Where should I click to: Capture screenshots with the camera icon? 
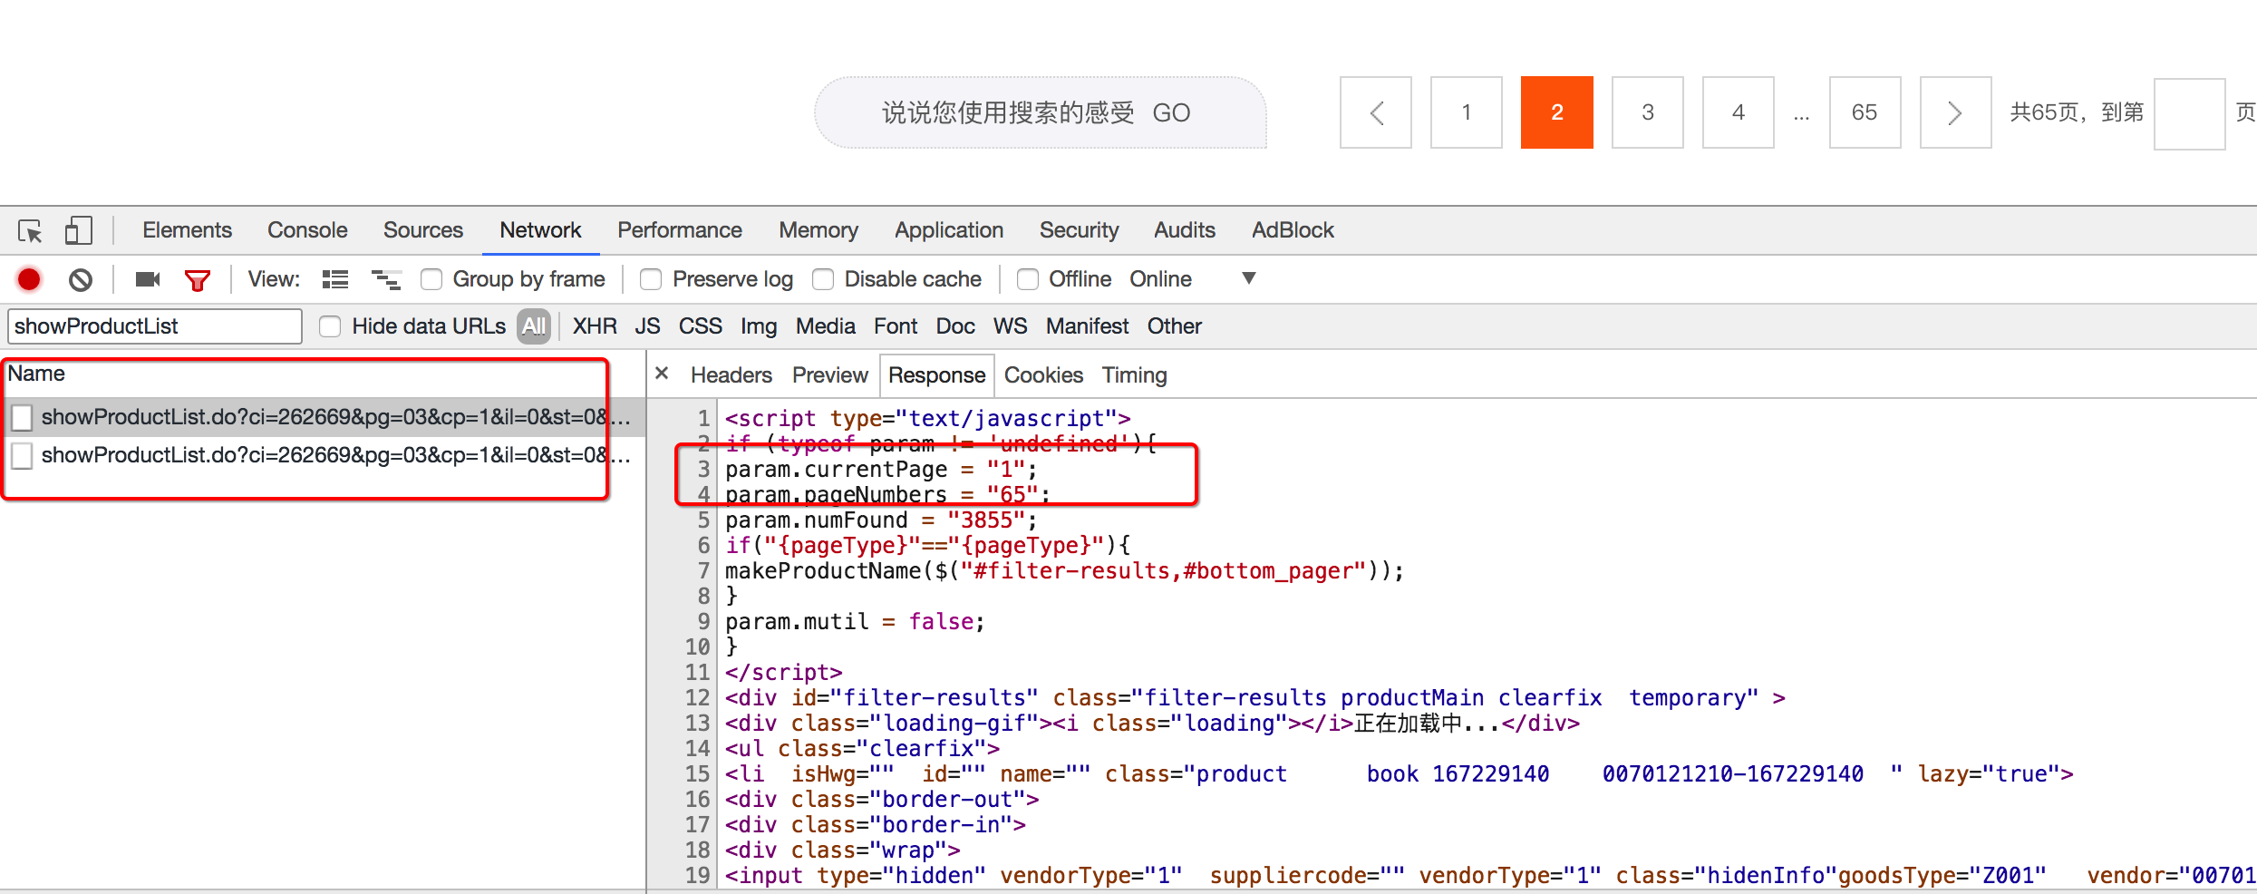(147, 279)
